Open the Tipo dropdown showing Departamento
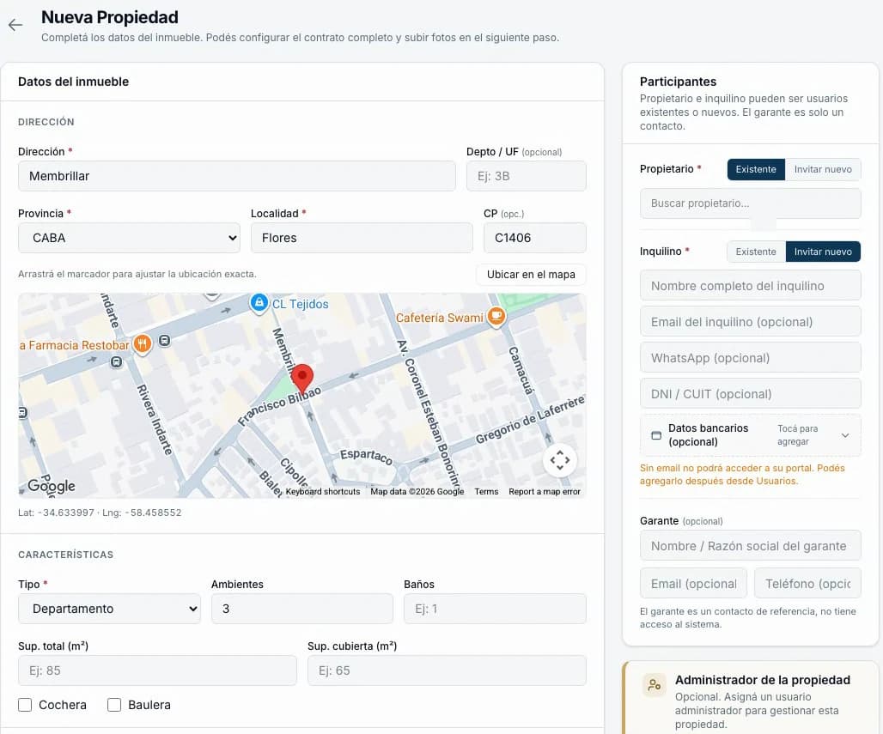883x734 pixels. pos(109,609)
